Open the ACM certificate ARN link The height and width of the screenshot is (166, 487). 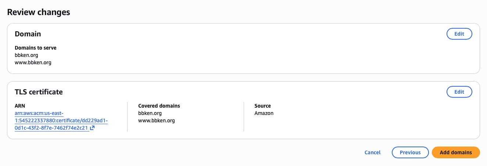click(51, 121)
